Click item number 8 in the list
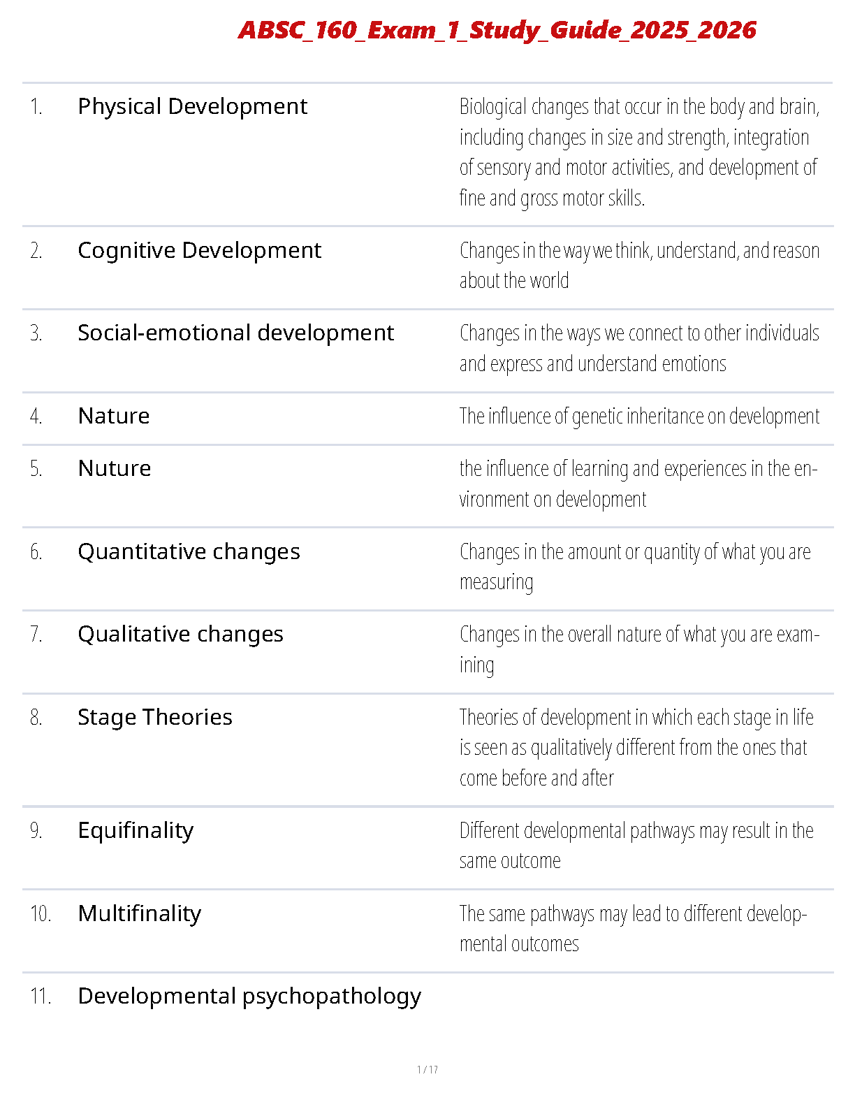Screen dimensions: 855x1107 [36, 718]
